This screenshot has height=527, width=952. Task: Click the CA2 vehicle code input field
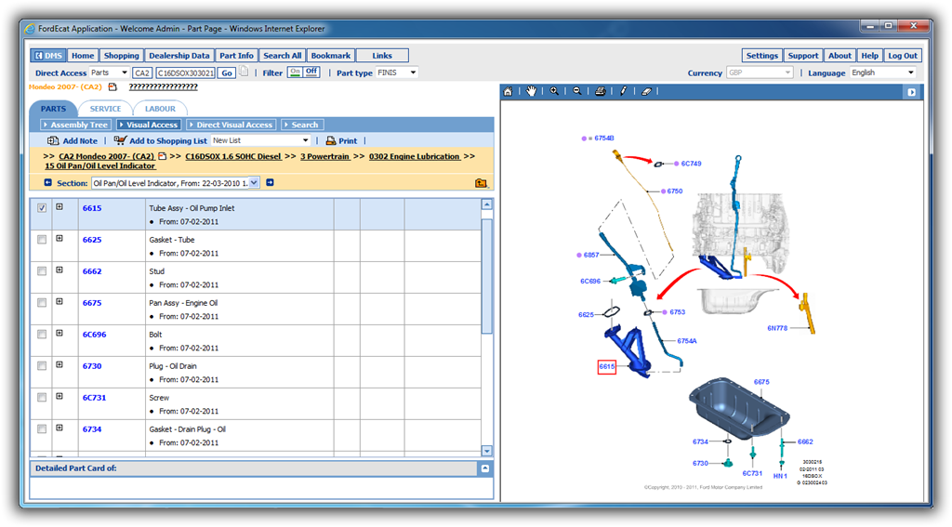[142, 72]
